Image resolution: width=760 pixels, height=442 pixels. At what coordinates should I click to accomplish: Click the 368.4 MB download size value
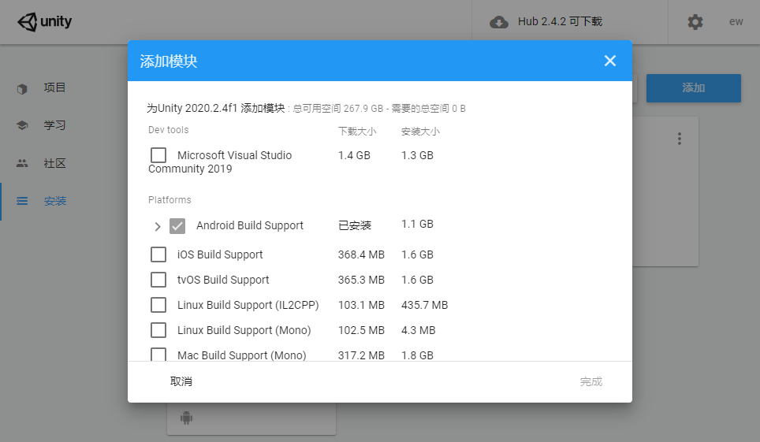tap(361, 254)
